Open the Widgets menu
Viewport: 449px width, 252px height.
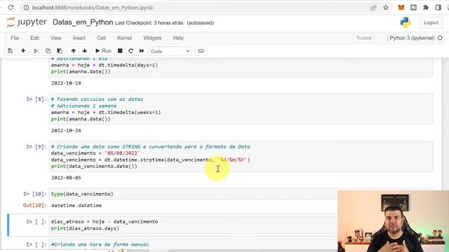pyautogui.click(x=152, y=38)
